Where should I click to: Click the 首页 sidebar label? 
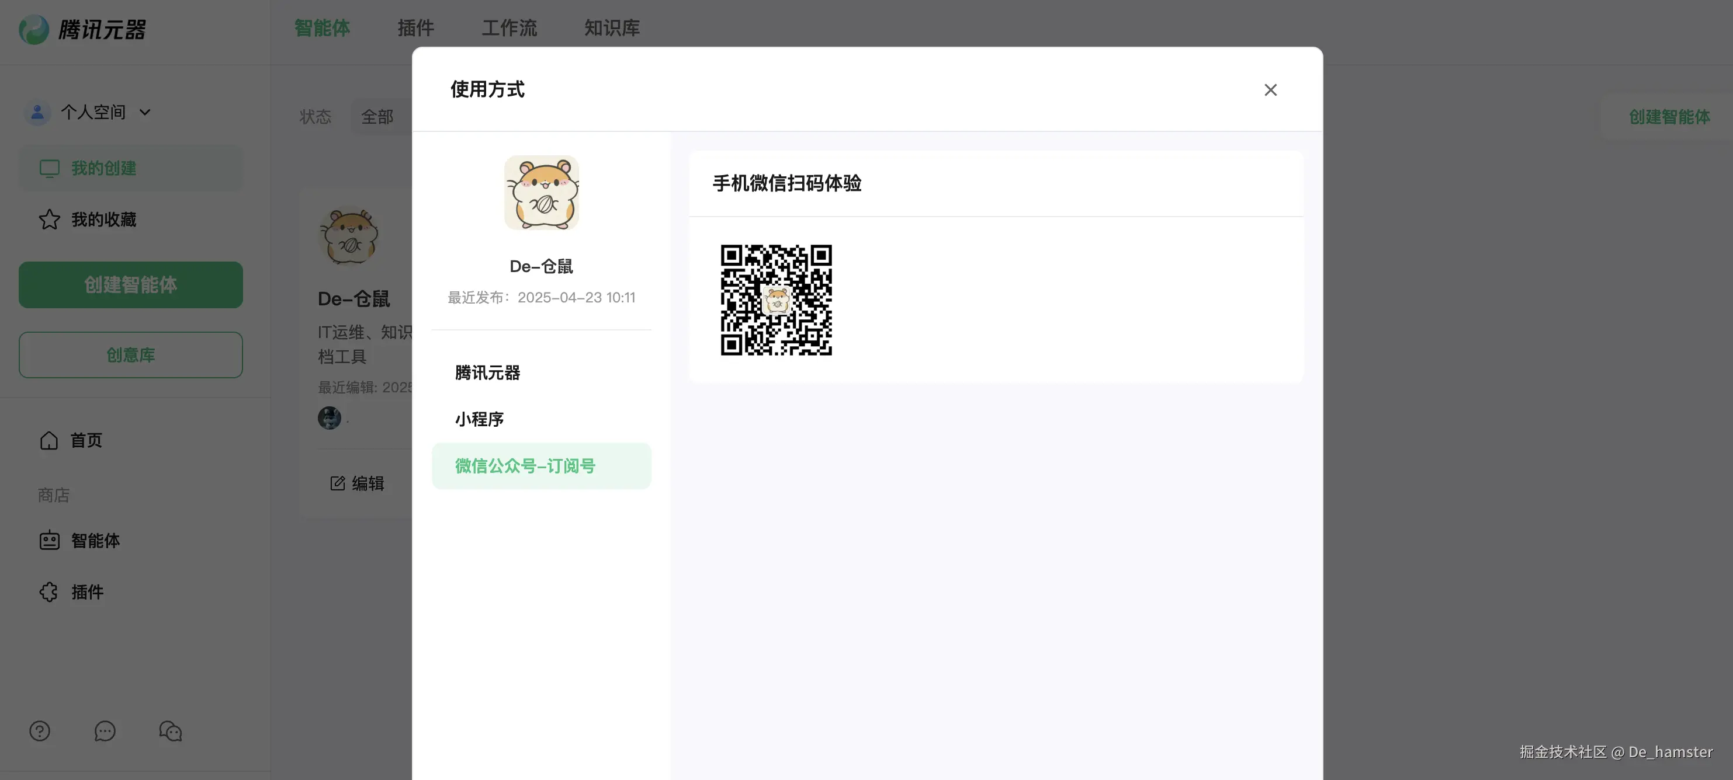click(x=87, y=440)
